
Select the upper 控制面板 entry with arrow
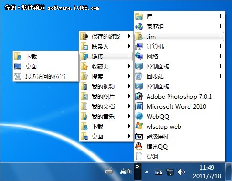tap(179, 66)
